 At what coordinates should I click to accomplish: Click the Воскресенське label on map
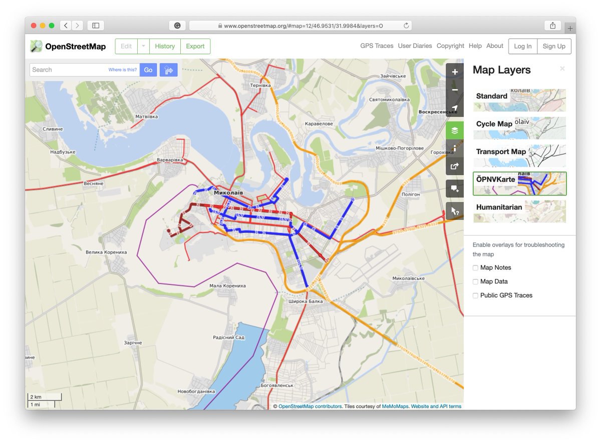click(438, 112)
